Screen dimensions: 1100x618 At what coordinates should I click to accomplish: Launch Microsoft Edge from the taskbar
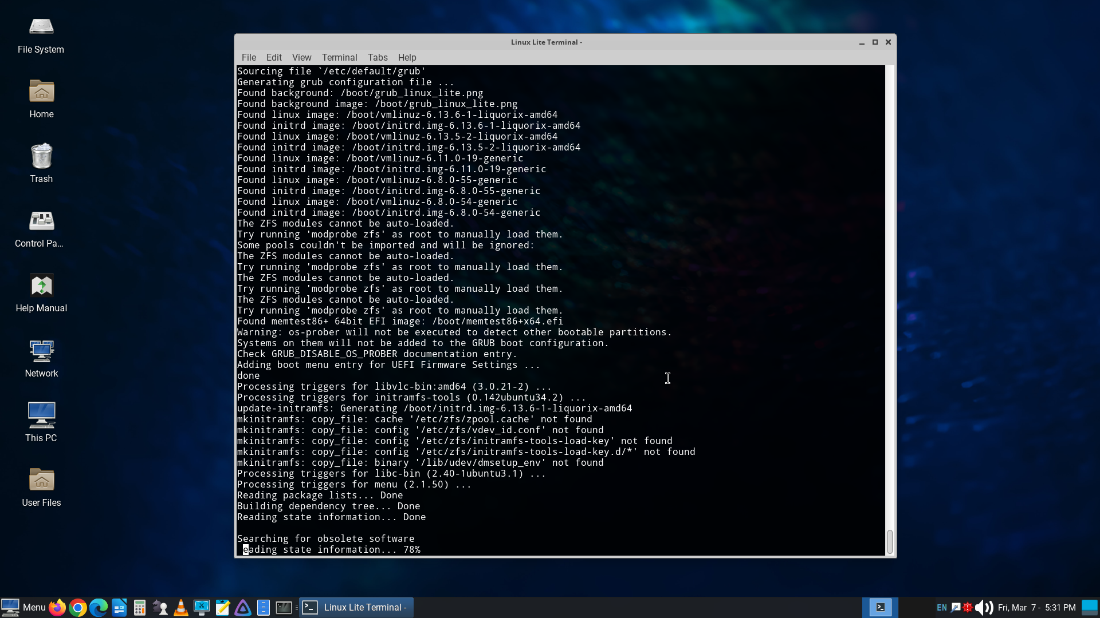(x=99, y=608)
